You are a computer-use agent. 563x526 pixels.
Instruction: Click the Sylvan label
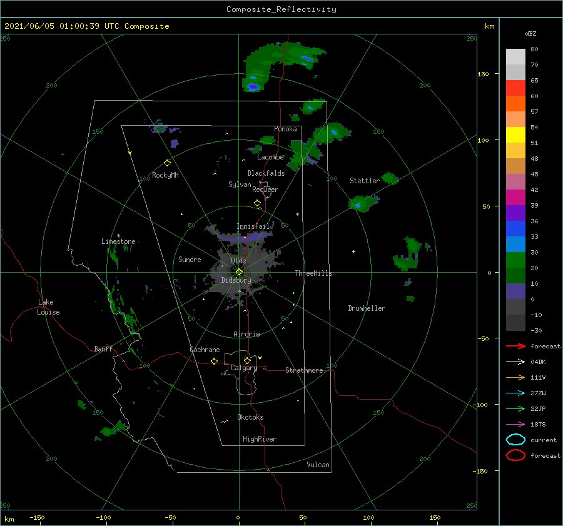click(240, 185)
